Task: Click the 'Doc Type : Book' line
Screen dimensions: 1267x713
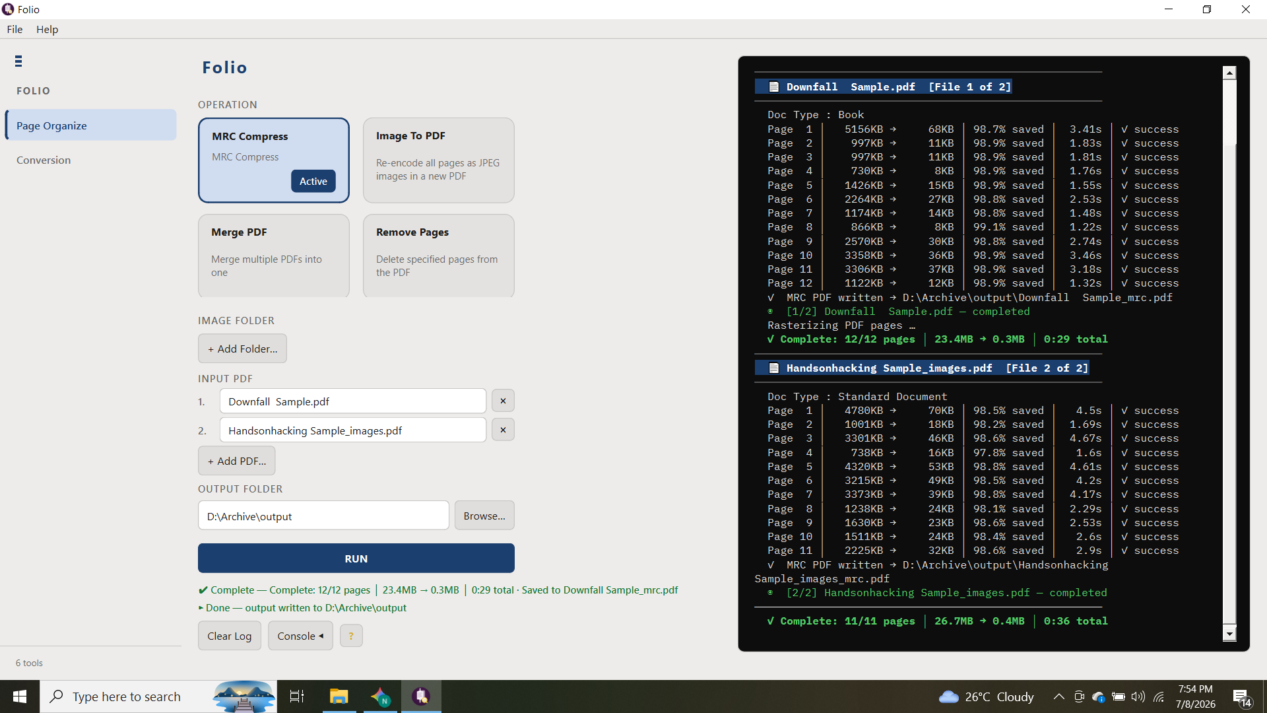Action: click(816, 115)
